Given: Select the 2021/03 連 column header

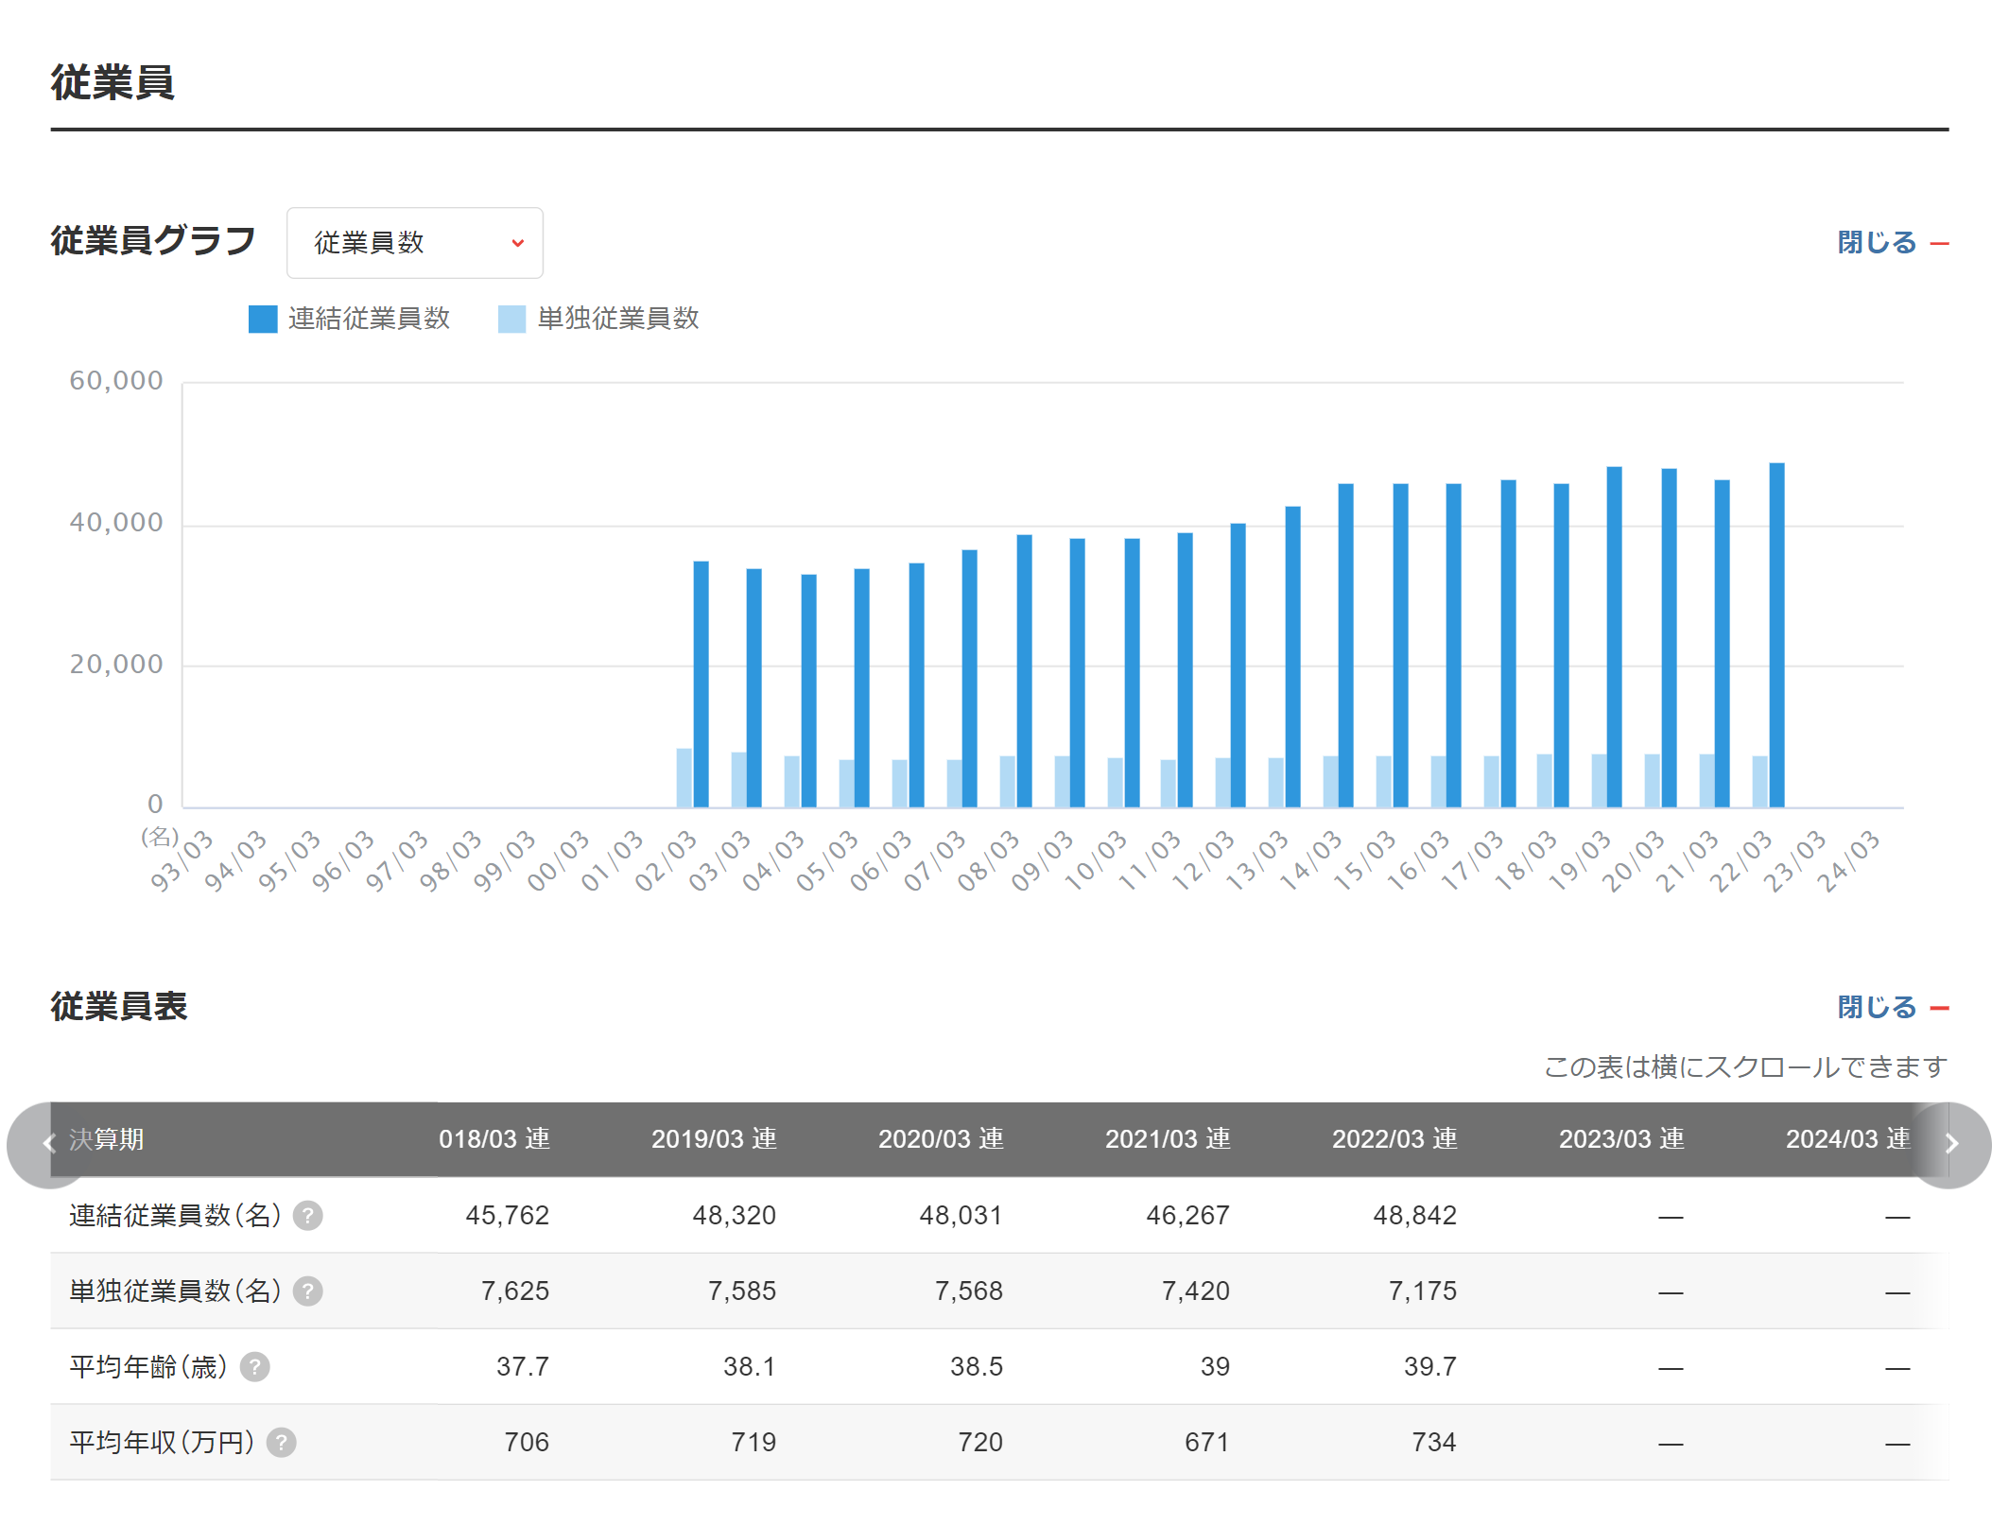Looking at the screenshot, I should pos(1168,1139).
